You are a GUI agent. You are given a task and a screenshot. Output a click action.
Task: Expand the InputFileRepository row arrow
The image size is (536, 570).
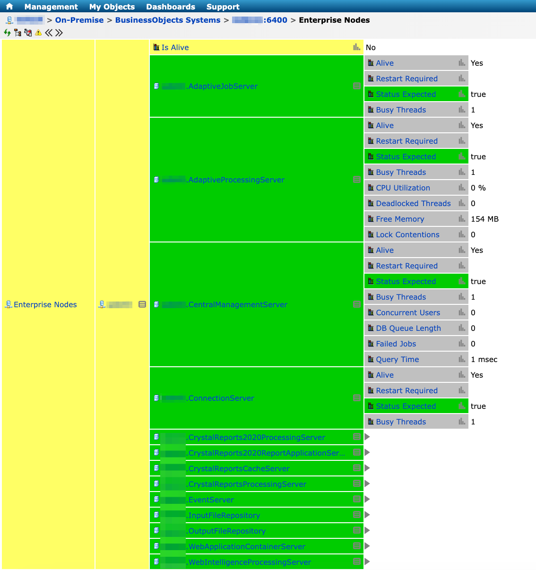pyautogui.click(x=367, y=515)
